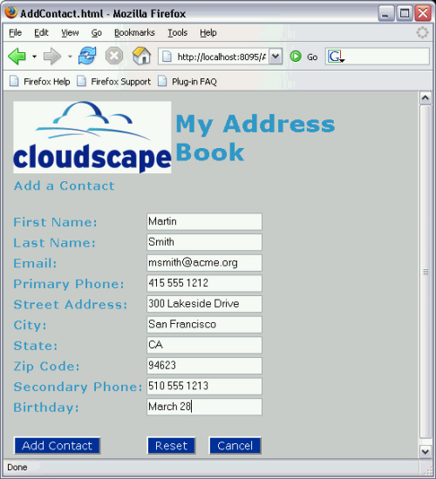Click the green Back arrow icon
The image size is (436, 479).
pos(17,57)
